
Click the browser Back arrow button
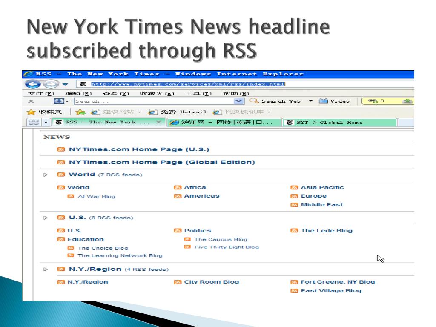(x=33, y=84)
